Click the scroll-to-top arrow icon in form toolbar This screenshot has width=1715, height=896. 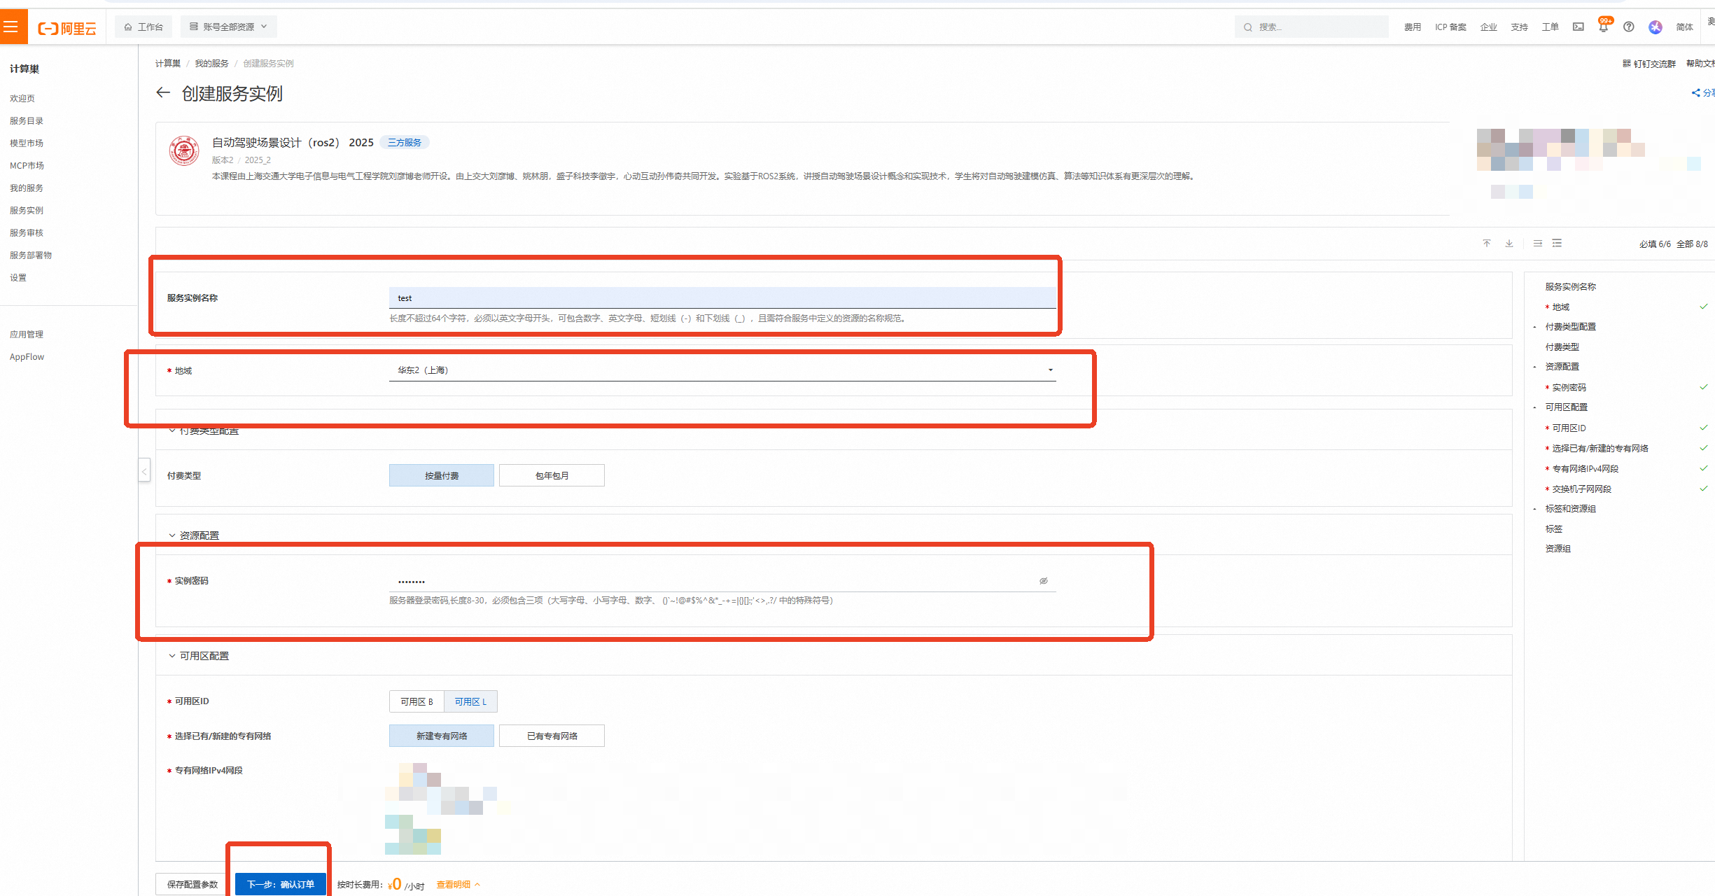(x=1487, y=244)
